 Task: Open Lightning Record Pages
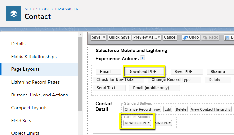click(x=35, y=82)
